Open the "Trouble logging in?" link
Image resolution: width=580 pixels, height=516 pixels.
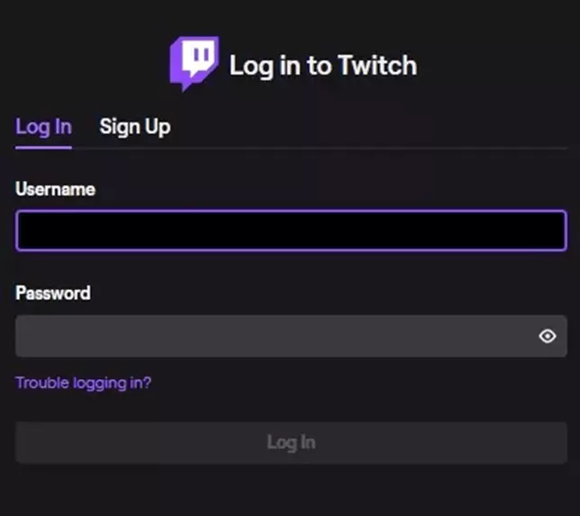[83, 383]
